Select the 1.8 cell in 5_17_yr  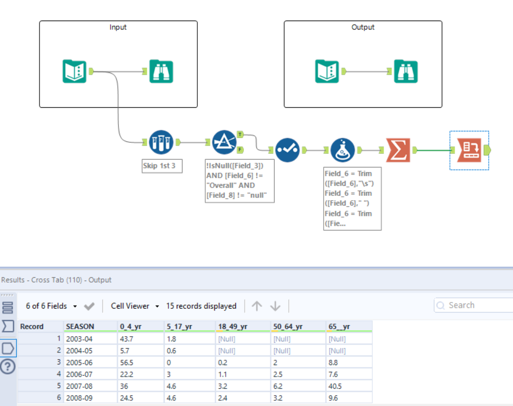190,339
